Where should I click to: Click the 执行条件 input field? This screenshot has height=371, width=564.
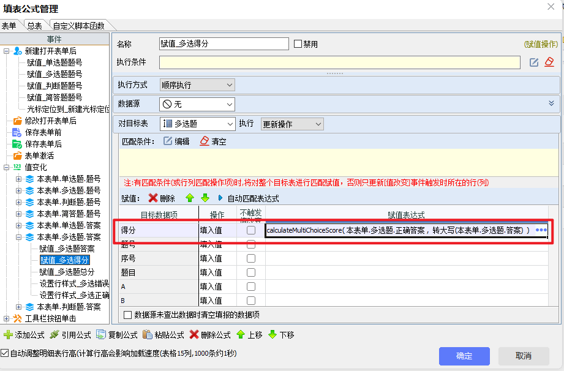click(339, 62)
